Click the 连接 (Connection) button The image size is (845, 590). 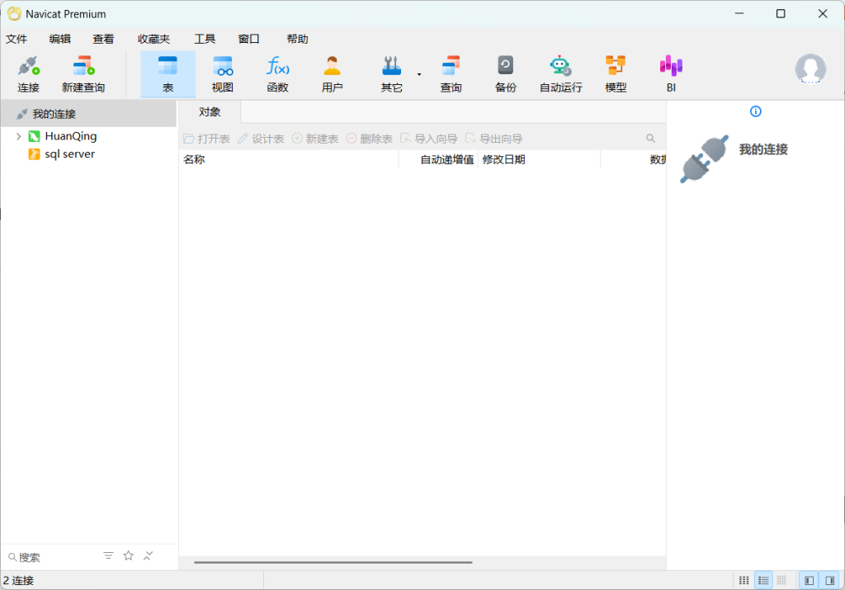[28, 73]
